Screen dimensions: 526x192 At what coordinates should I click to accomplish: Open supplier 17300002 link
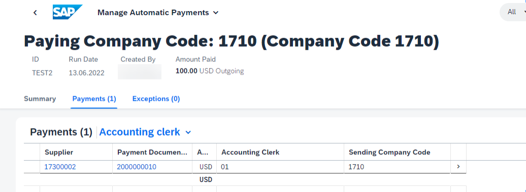60,167
